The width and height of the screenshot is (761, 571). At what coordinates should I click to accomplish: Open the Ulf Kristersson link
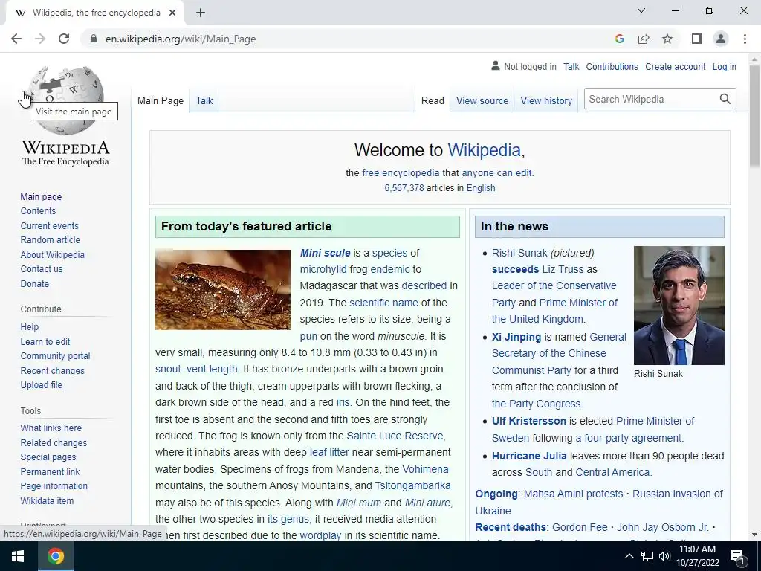tap(529, 421)
